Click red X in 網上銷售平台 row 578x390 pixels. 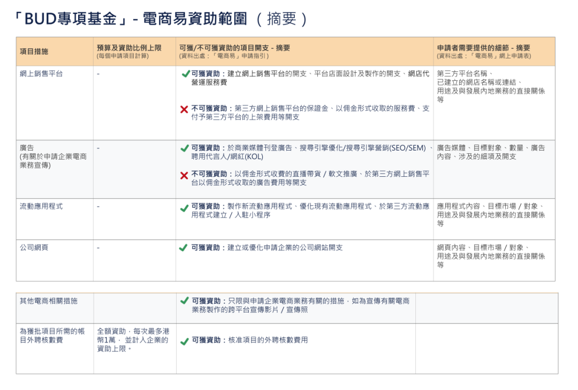[x=184, y=109]
